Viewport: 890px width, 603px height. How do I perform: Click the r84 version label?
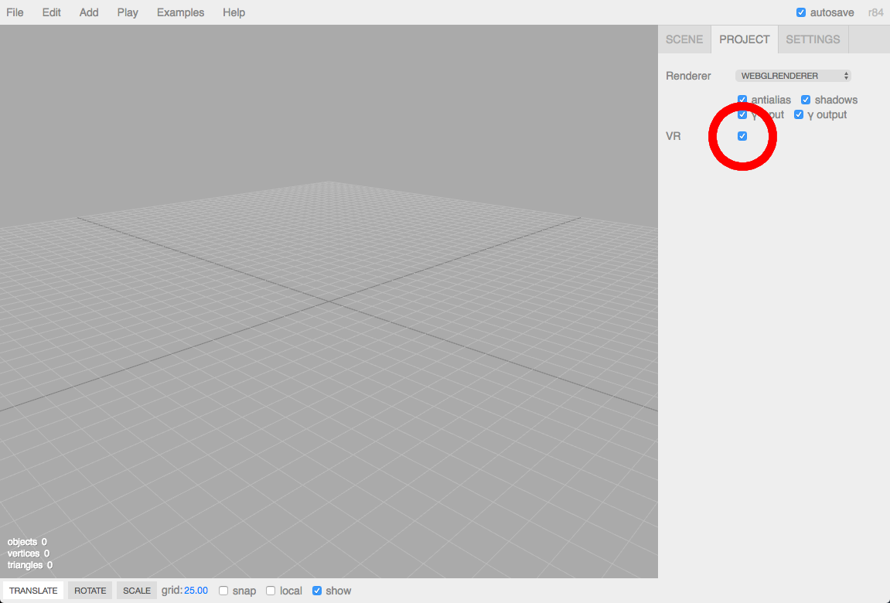tap(876, 12)
